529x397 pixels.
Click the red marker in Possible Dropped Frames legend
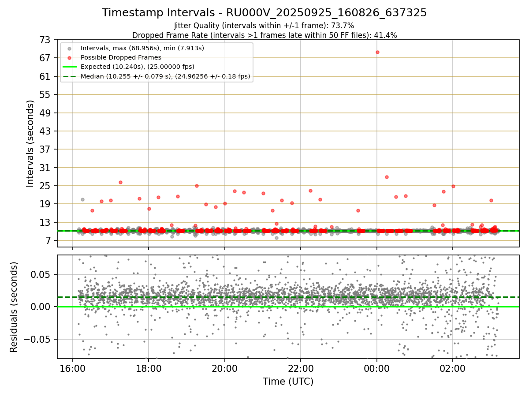(70, 58)
